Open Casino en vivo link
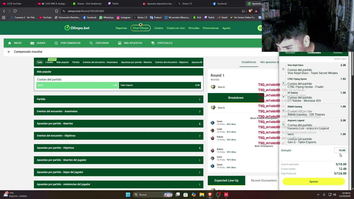Image resolution: width=354 pixels, height=199 pixels. (x=176, y=28)
